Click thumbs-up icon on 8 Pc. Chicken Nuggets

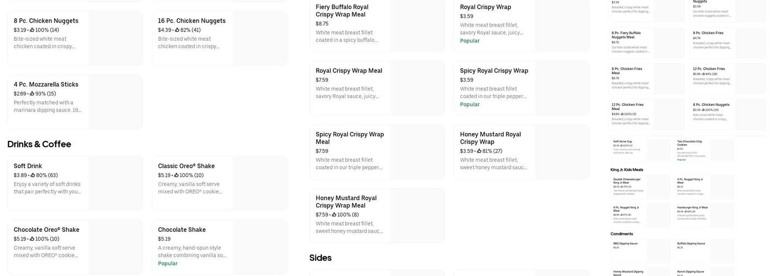[x=32, y=30]
